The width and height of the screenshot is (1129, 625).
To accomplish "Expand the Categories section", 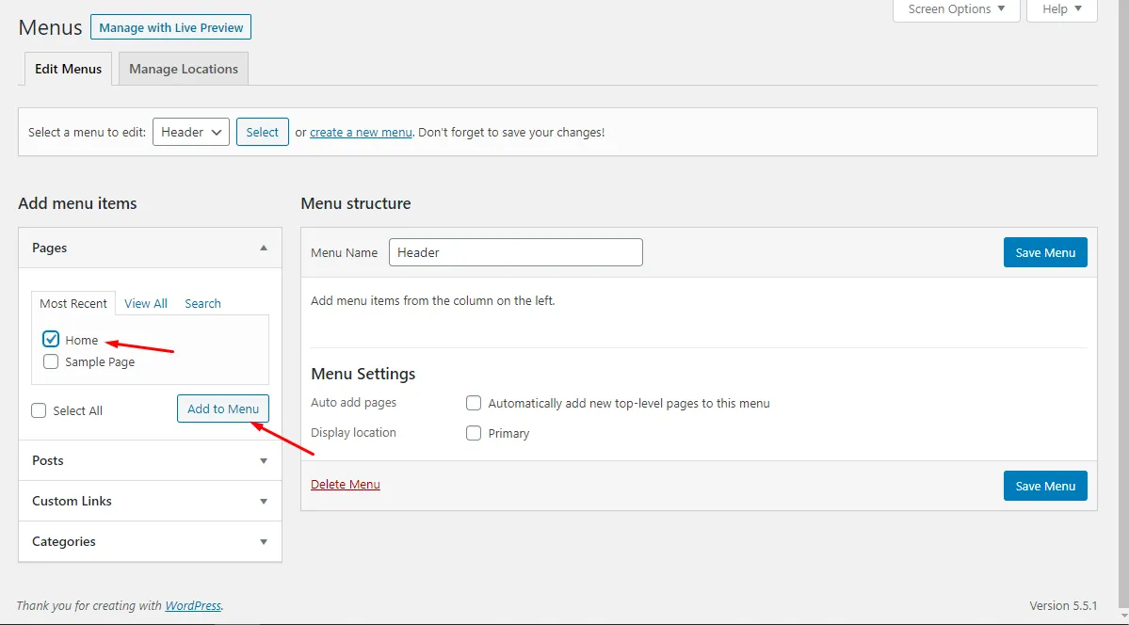I will (x=264, y=541).
